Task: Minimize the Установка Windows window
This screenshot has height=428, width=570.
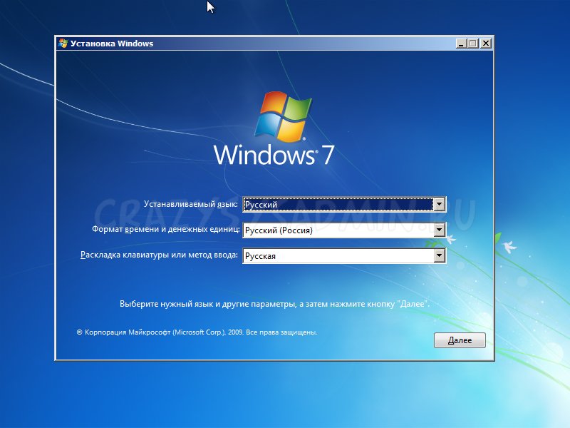Action: pos(462,44)
